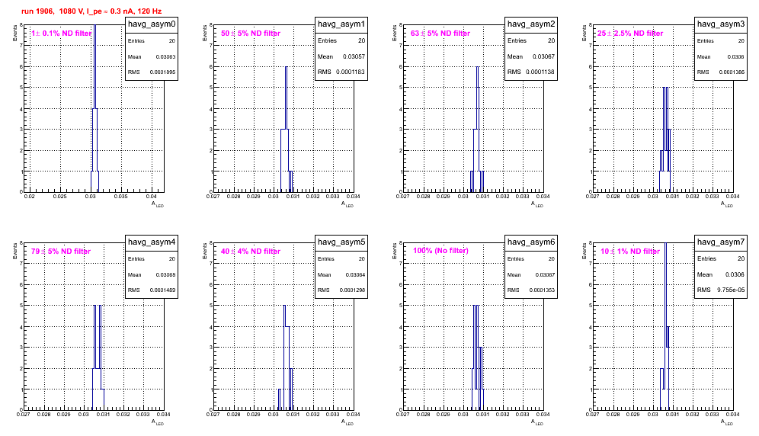Pick the Mean value 0.0306 in havg_asym3
The height and width of the screenshot is (436, 759).
click(736, 56)
